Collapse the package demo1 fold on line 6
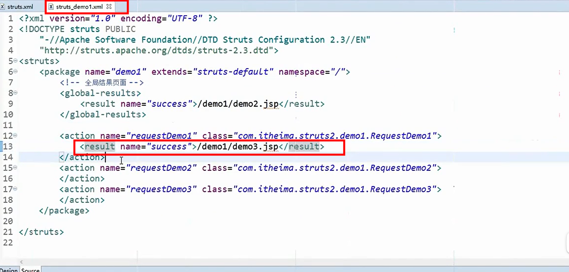This screenshot has width=569, height=272. coord(16,71)
